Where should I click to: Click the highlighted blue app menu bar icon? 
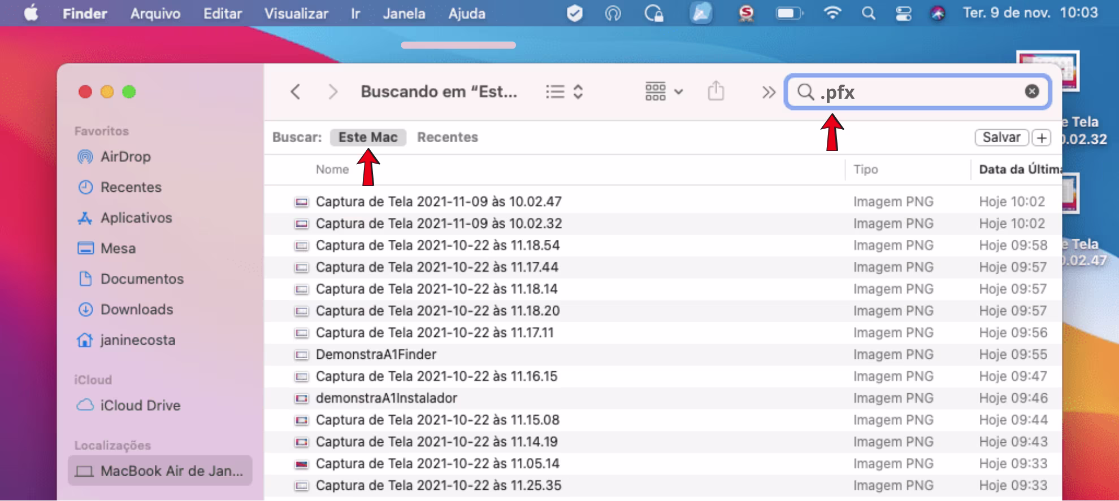coord(701,13)
